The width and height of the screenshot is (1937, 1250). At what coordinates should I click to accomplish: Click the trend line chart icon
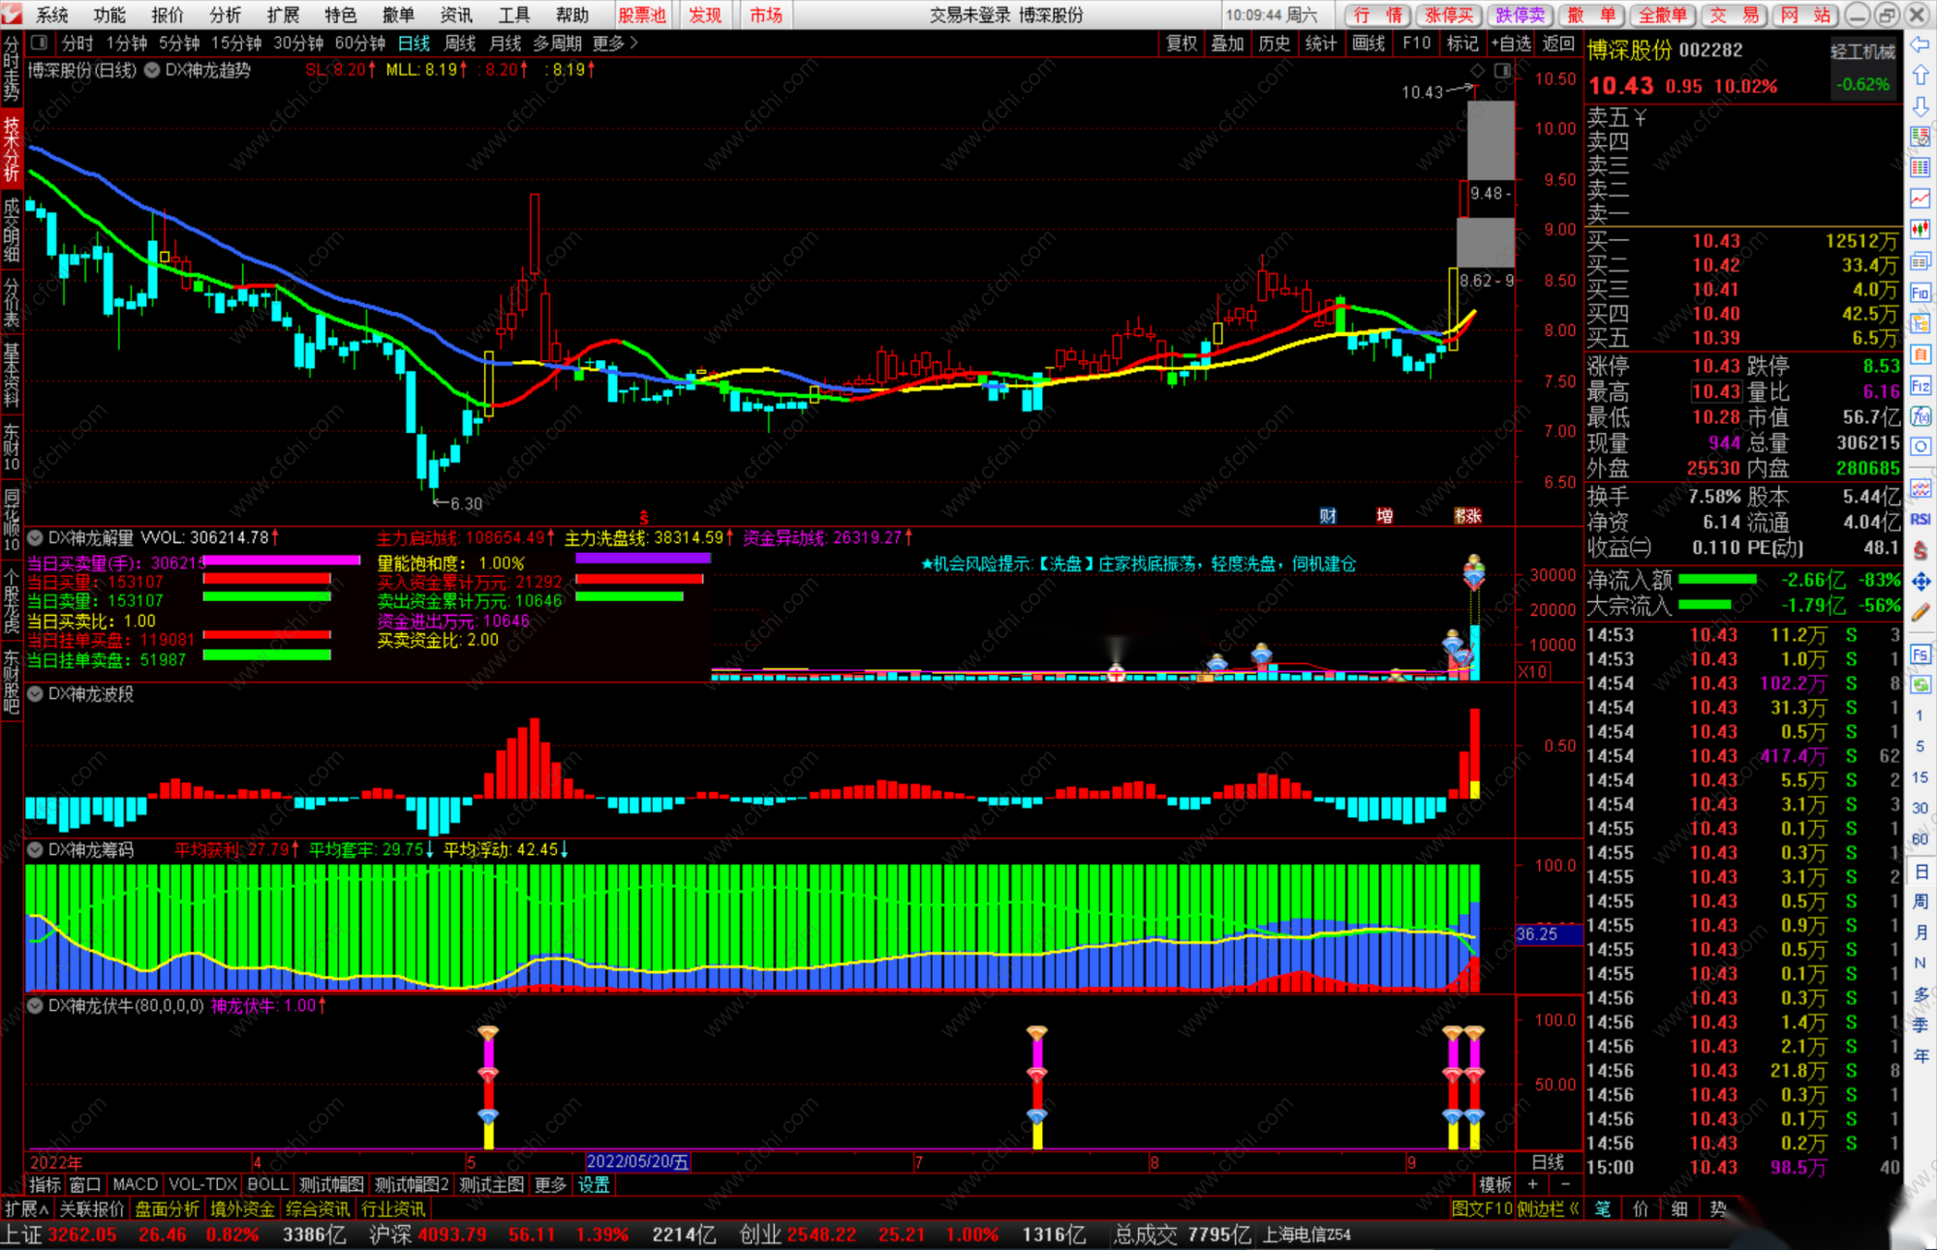tap(1921, 198)
